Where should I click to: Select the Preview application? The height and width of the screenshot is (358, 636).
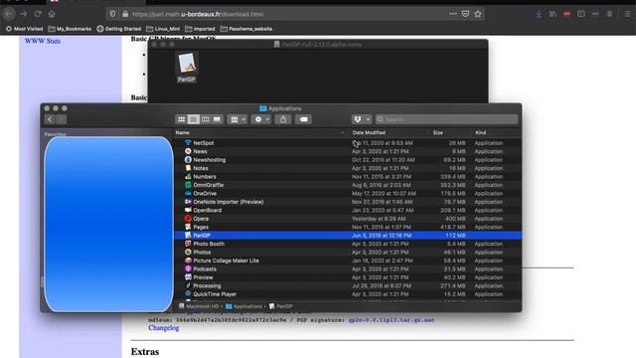[348, 277]
